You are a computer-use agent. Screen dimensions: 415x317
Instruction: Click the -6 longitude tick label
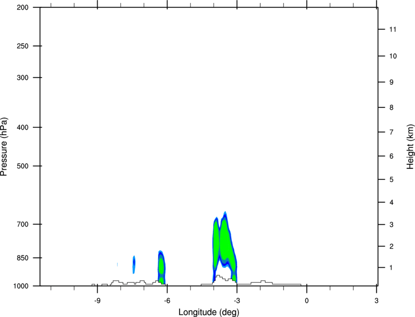(x=167, y=300)
